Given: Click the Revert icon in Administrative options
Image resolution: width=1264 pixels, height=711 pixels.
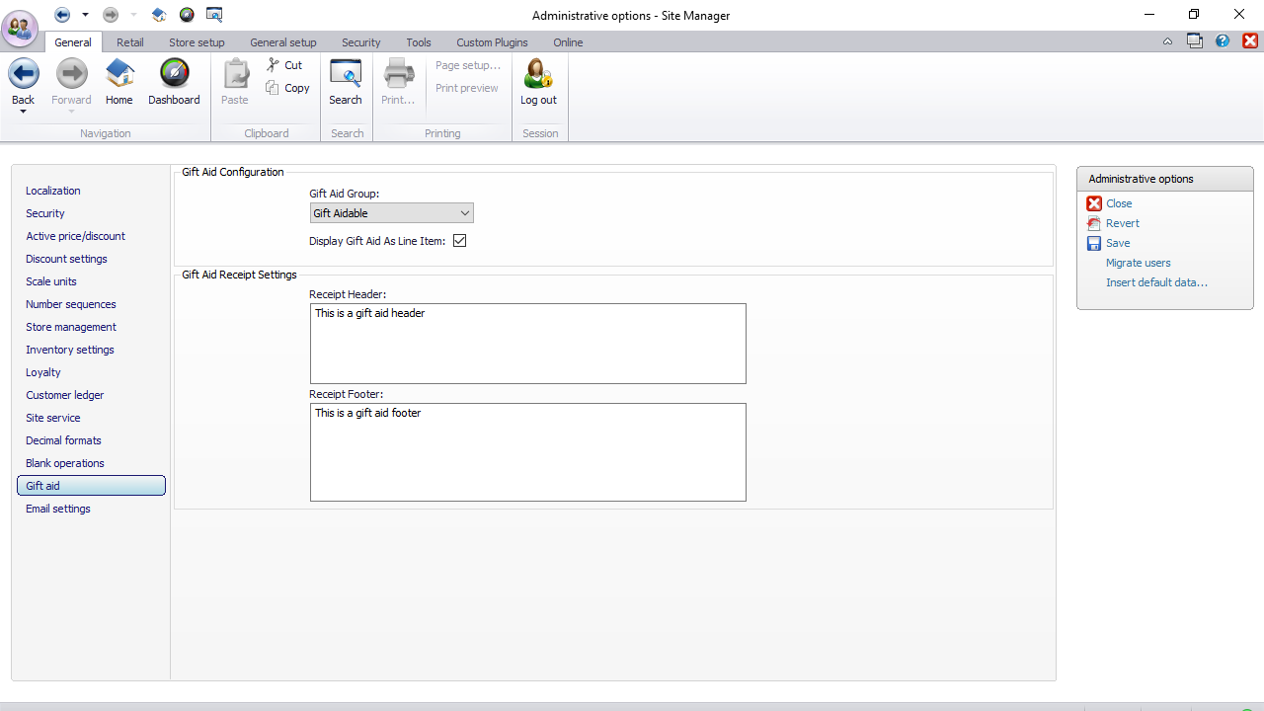Looking at the screenshot, I should point(1094,223).
